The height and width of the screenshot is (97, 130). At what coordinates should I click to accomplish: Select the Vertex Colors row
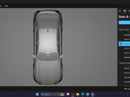click(x=124, y=53)
